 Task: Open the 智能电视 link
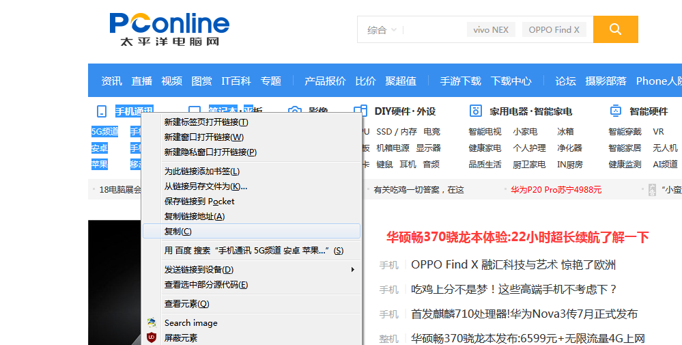485,131
